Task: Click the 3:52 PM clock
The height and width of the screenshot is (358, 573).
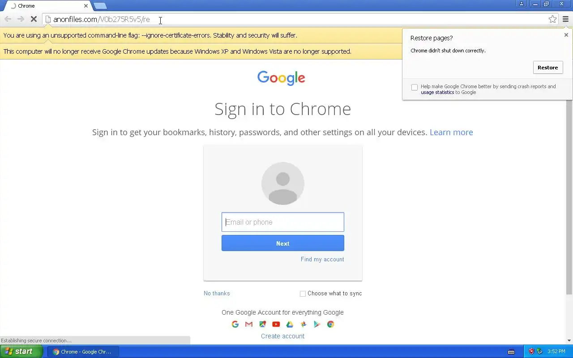Action: (556, 352)
